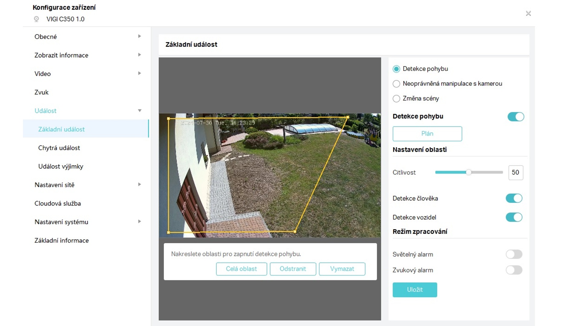
Task: Close the device configuration dialog
Action: click(x=528, y=13)
